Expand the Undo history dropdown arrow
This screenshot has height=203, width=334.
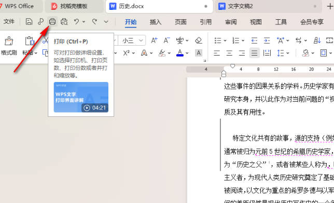pos(83,21)
